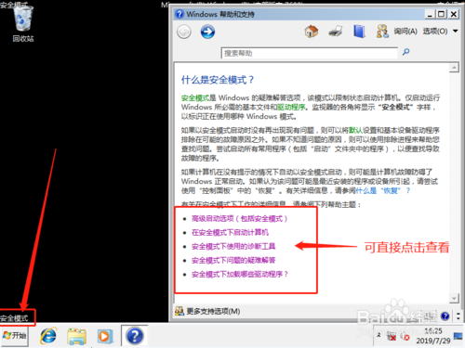This screenshot has height=348, width=465.
Task: Select Help and Support taskbar button
Action: (x=135, y=336)
